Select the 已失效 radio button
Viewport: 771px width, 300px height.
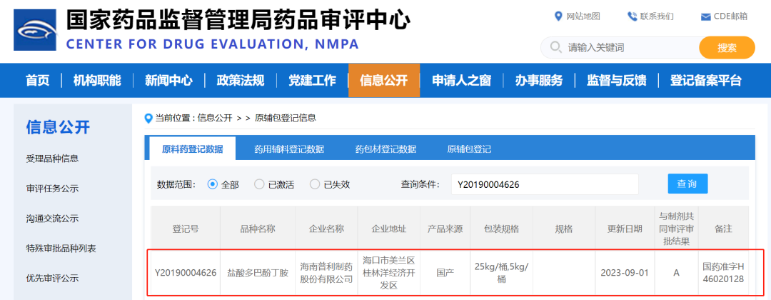315,184
